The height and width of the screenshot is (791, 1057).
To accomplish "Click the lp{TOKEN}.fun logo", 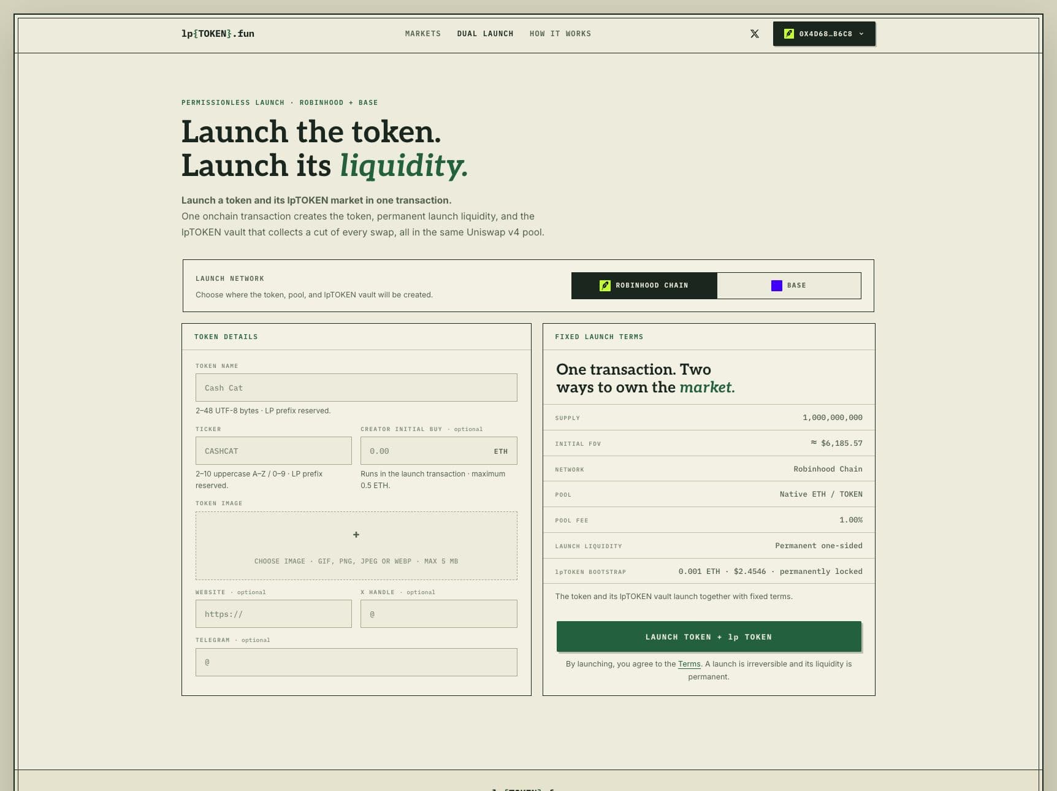I will (218, 34).
